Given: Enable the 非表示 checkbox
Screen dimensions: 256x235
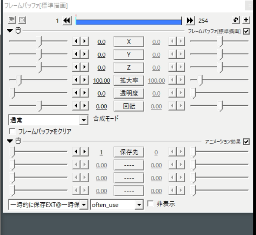Looking at the screenshot, I should pos(150,204).
